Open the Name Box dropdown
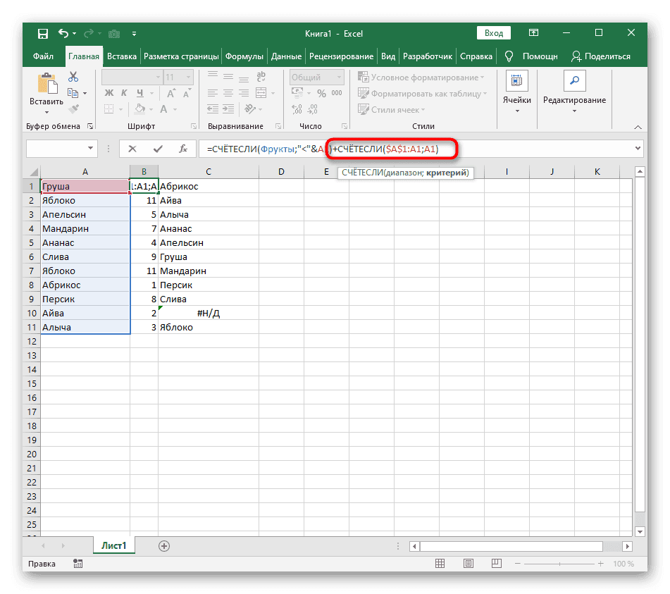The width and height of the screenshot is (670, 594). point(91,149)
